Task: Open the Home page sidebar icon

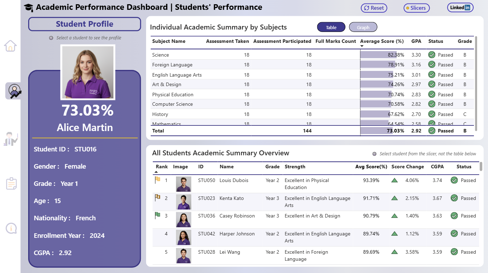Action: (10, 46)
